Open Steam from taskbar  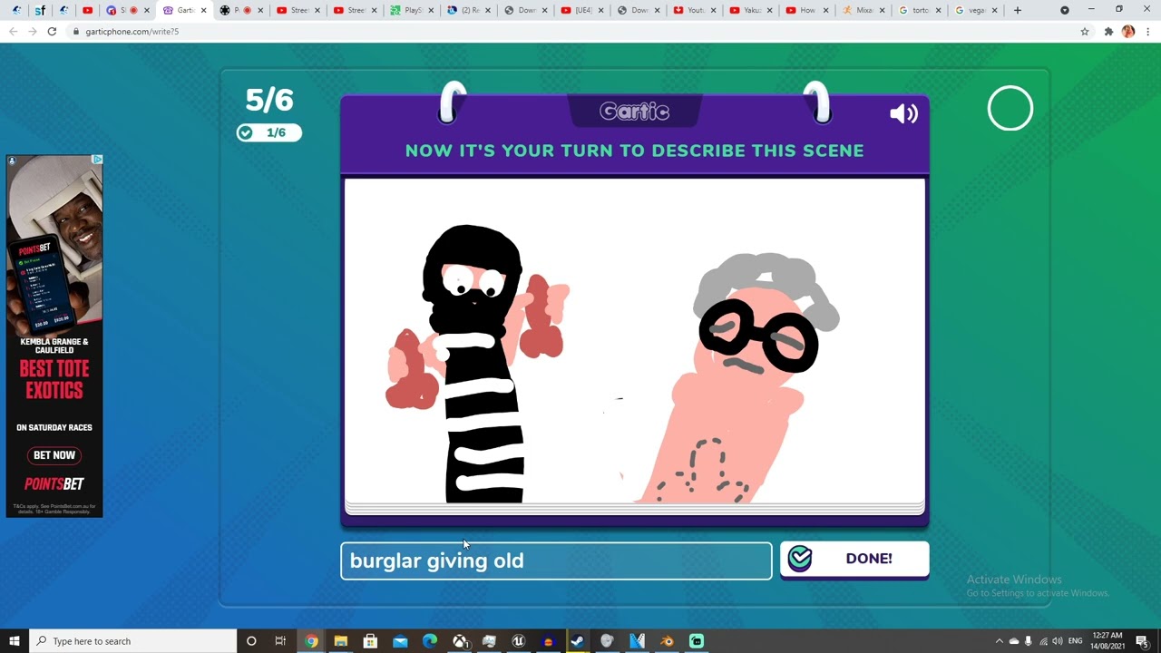(x=577, y=641)
